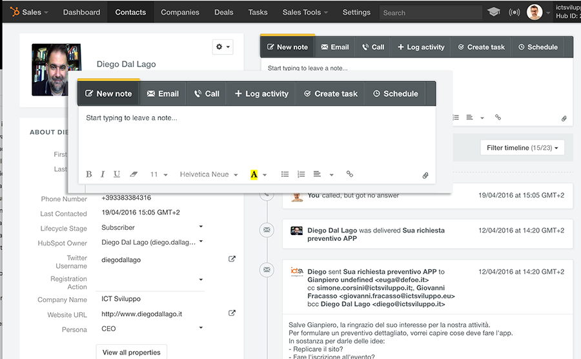Open the HubSpot Owner dropdown
The height and width of the screenshot is (359, 581).
[152, 242]
